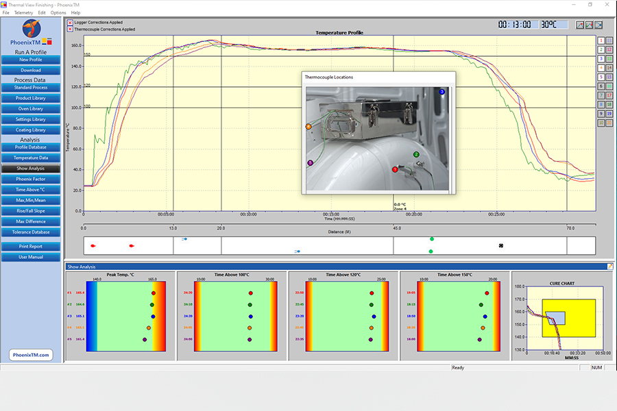
Task: Select the Phoenix Factor analysis
Action: (x=31, y=179)
